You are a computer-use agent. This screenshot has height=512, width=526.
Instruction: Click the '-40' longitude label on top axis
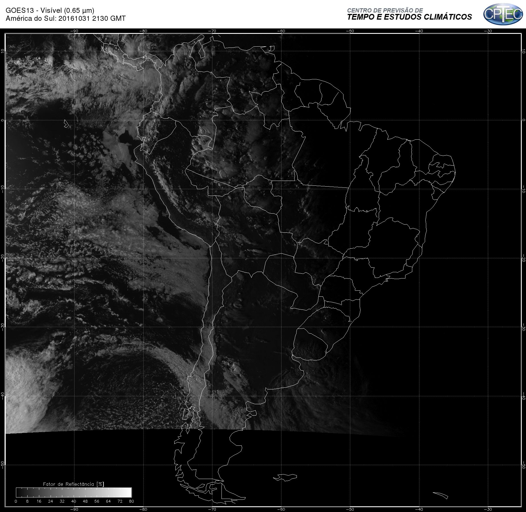point(419,31)
